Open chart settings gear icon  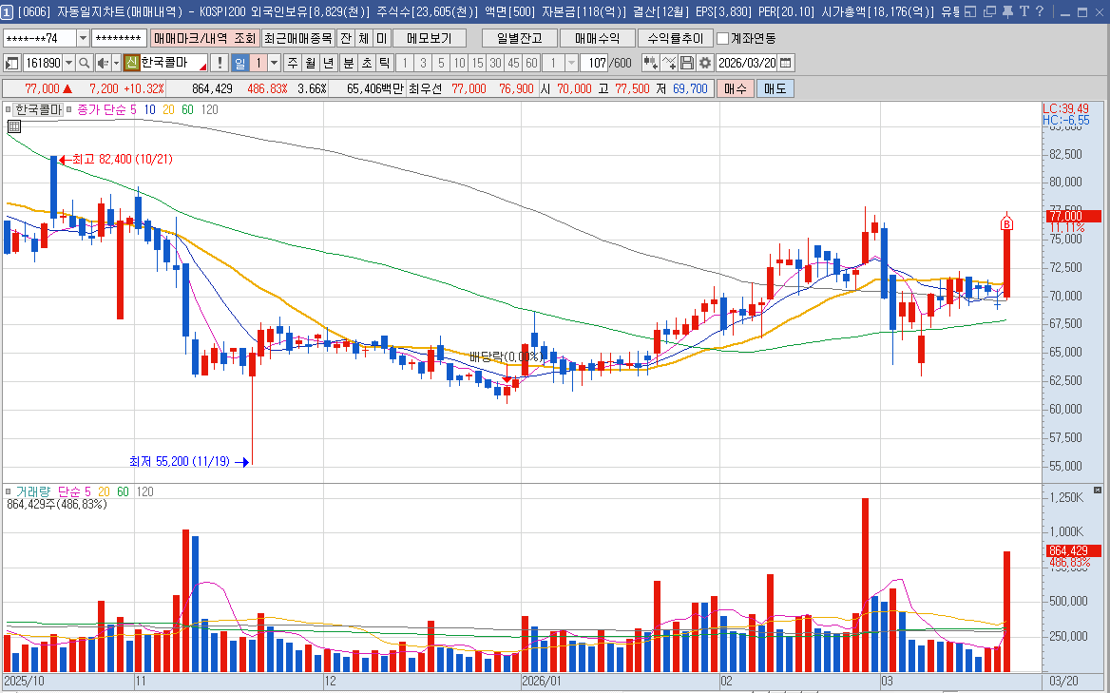click(x=704, y=63)
